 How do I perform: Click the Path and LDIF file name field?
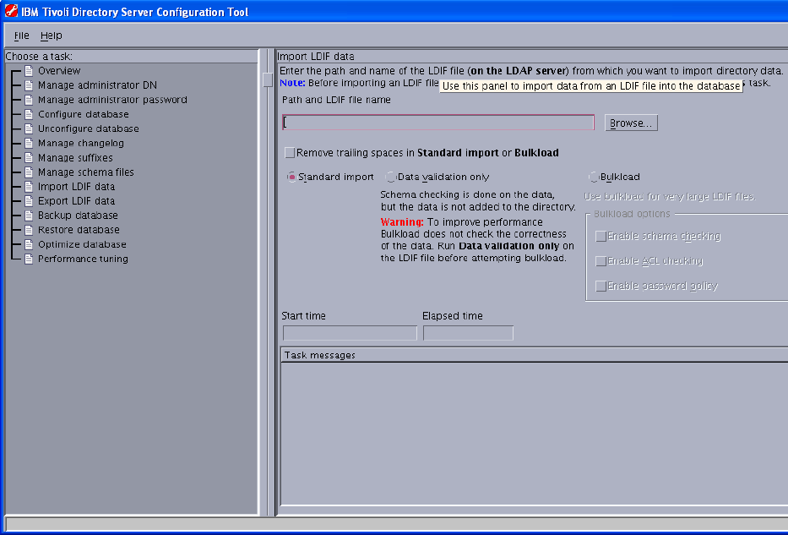(438, 123)
